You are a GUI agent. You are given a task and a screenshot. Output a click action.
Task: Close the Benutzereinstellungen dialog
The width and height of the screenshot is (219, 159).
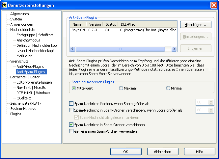214,5
